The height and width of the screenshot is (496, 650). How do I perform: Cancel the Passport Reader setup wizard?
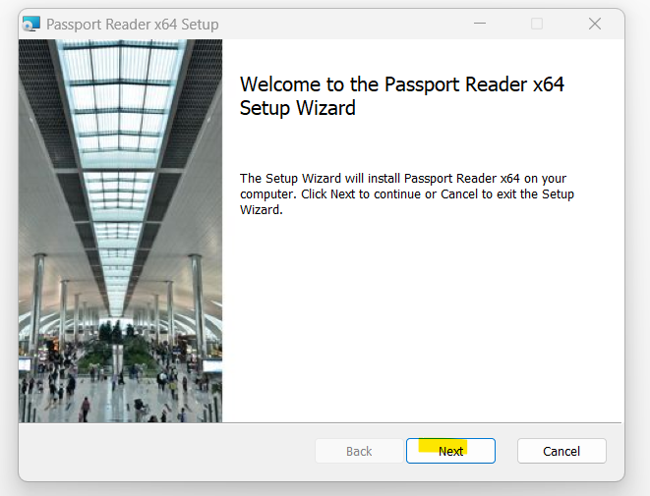[x=561, y=451]
